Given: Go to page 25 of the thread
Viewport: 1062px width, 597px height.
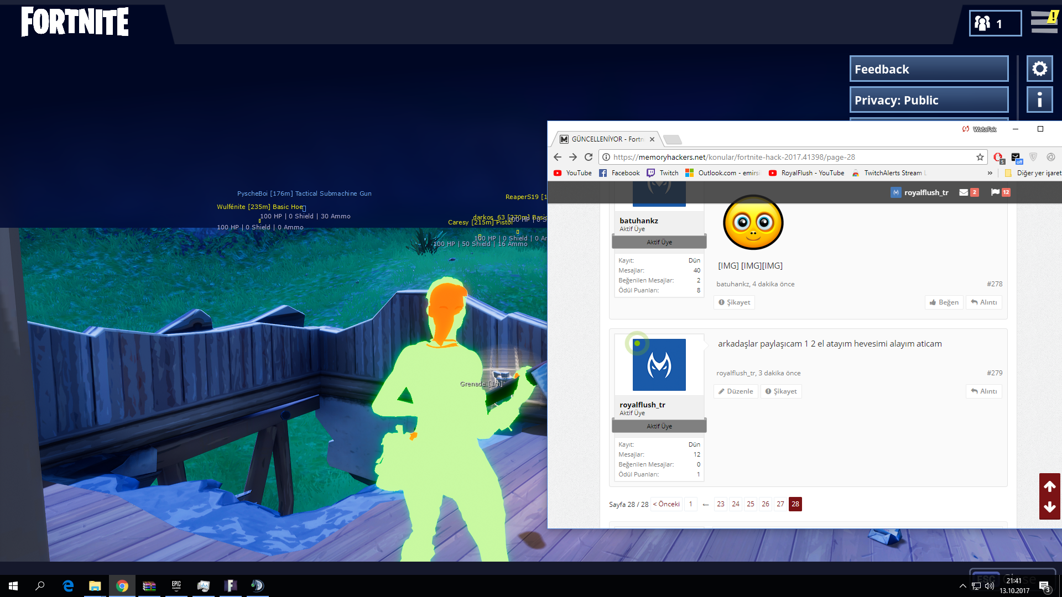Looking at the screenshot, I should pyautogui.click(x=751, y=504).
